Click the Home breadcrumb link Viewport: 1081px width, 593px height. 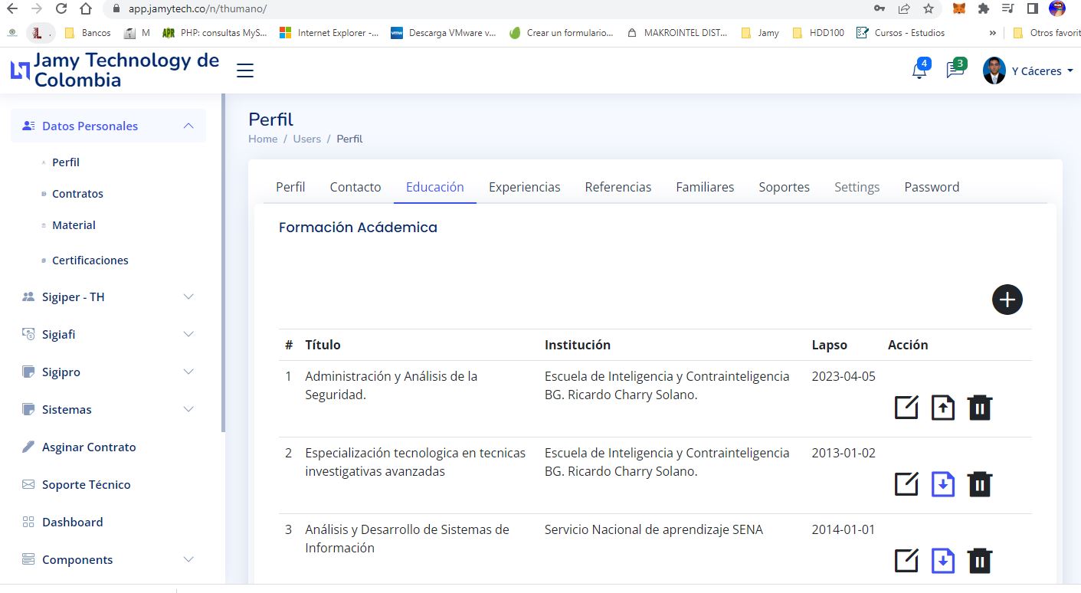pyautogui.click(x=263, y=139)
